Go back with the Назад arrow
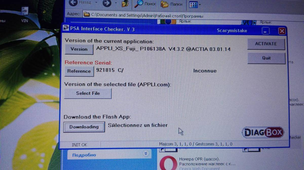Image resolution: width=304 pixels, height=170 pixels. click(80, 3)
